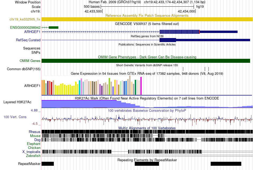
Task: Click the rightmost dbSNP variant tick
Action: [209, 69]
